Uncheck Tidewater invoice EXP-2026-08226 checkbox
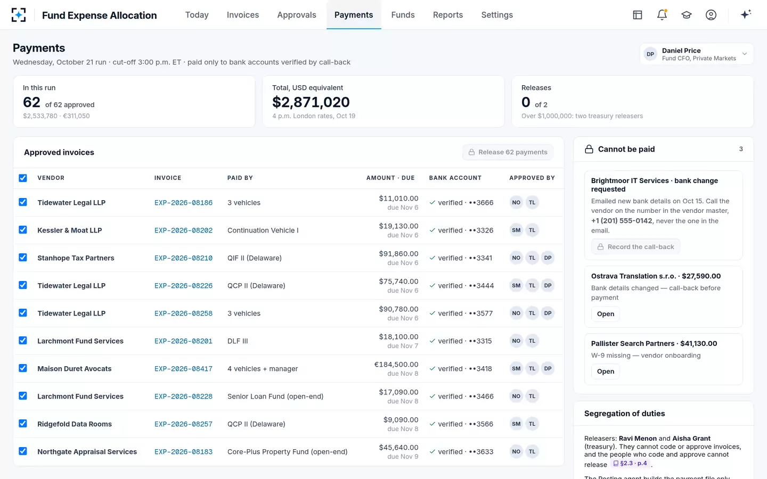 (x=23, y=285)
